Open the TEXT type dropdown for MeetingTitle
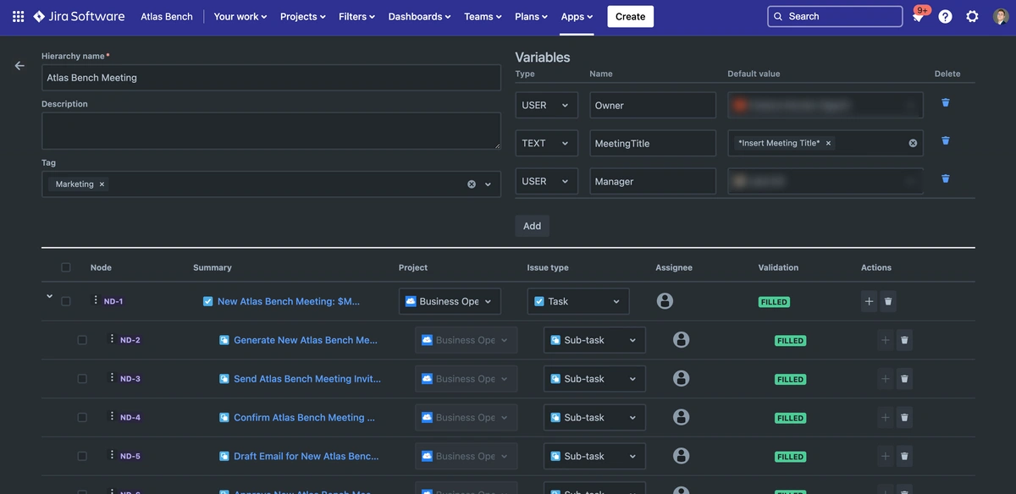The height and width of the screenshot is (494, 1016). [x=546, y=143]
